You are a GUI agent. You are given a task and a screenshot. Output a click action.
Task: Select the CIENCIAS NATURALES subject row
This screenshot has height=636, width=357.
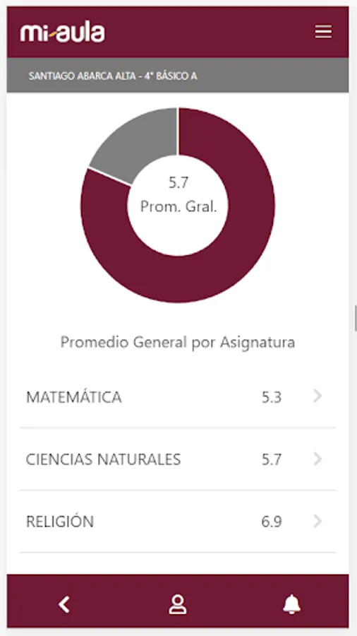pos(178,459)
